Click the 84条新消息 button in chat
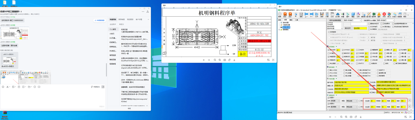The image size is (415, 120). (100, 20)
